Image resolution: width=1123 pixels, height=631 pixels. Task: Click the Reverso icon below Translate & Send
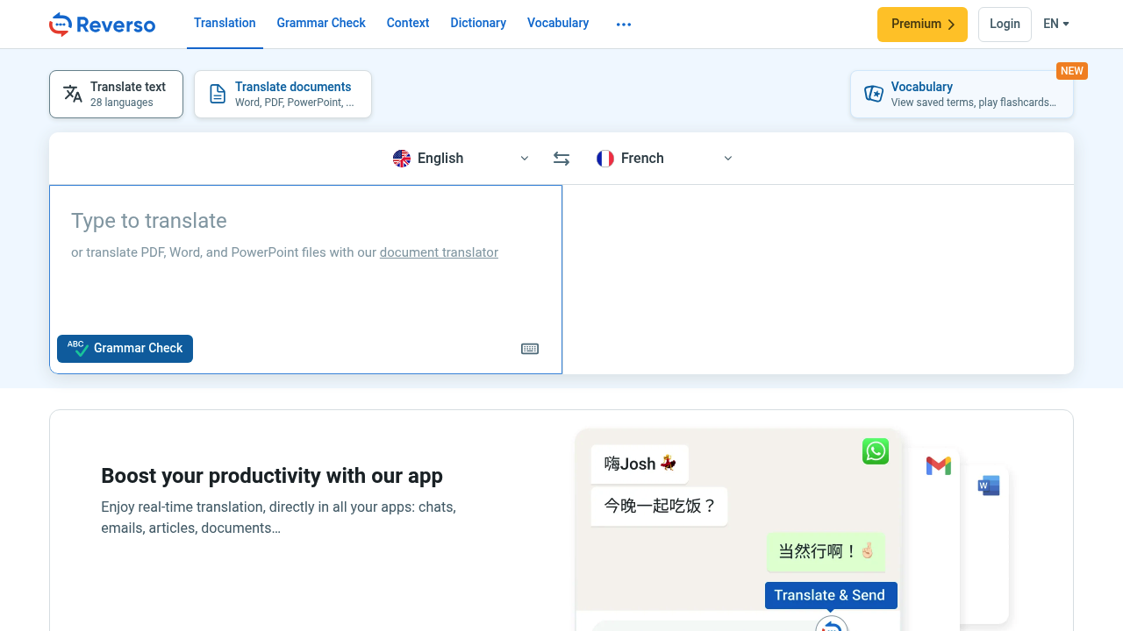(832, 624)
